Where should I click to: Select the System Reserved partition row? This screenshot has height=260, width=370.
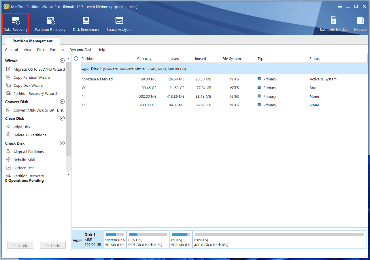click(224, 79)
